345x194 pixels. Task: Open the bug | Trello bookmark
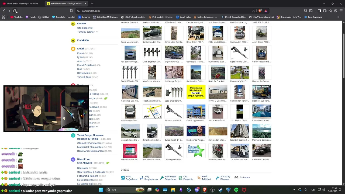(183, 17)
